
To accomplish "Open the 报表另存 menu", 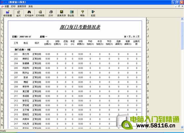I will (x=22, y=6).
